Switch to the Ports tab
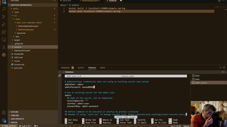The image size is (227, 127). tap(103, 68)
